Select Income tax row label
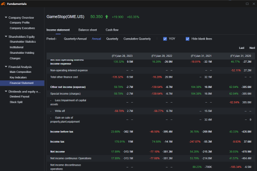Screen dimensions: 257x171 coord(57,142)
